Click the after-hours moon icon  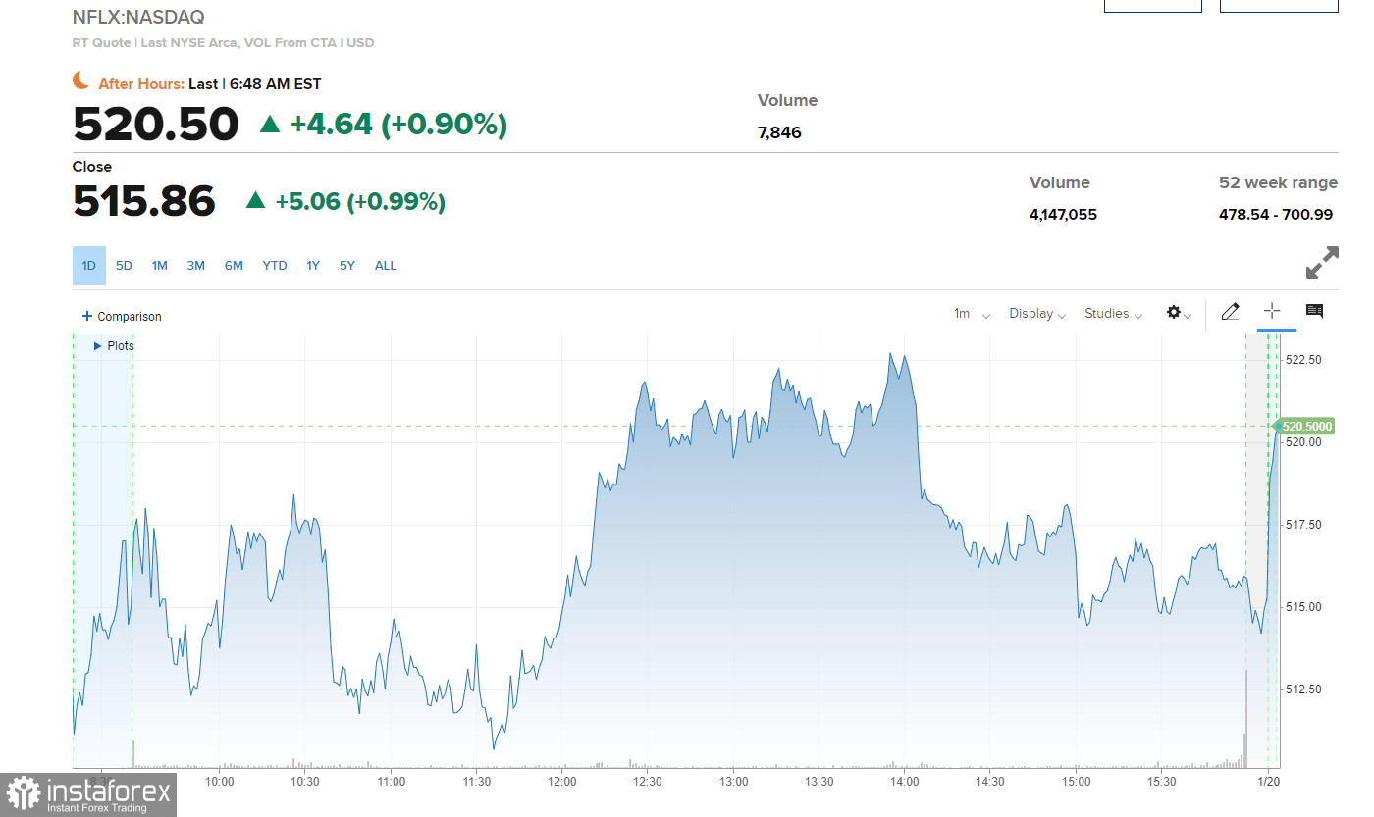[81, 81]
